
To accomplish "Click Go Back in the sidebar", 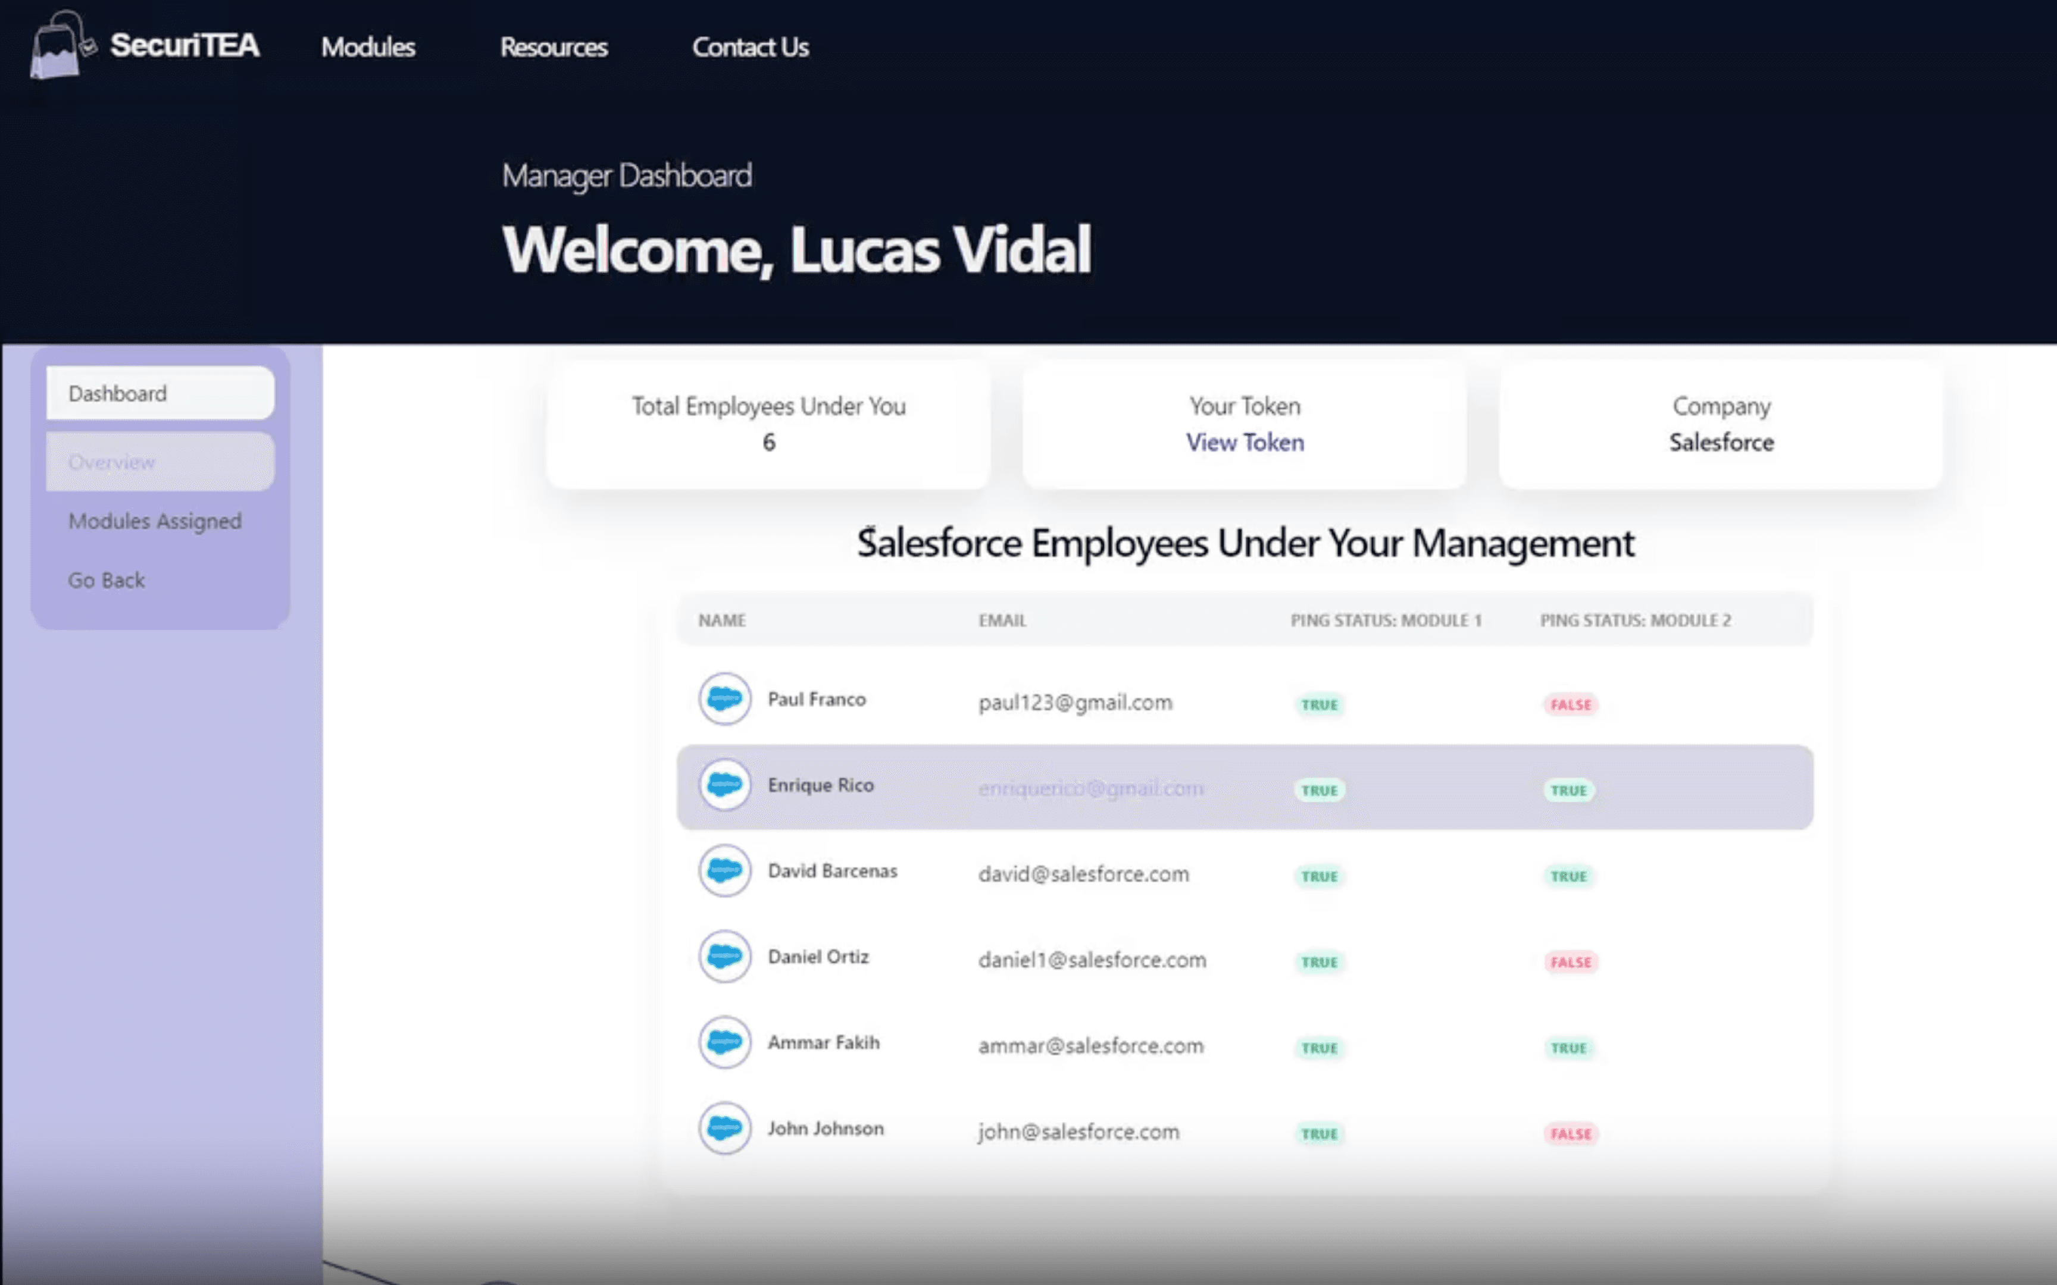I will (107, 581).
